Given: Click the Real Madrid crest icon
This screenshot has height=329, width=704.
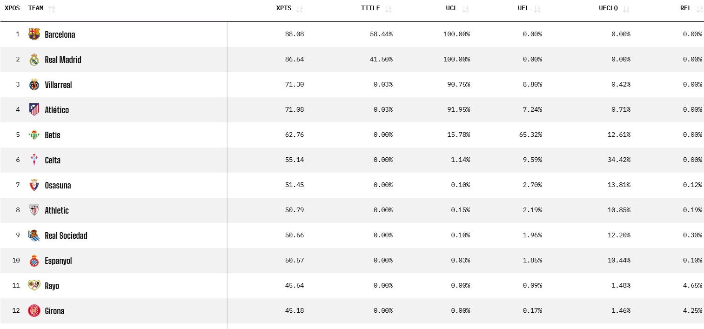Looking at the screenshot, I should click(34, 60).
